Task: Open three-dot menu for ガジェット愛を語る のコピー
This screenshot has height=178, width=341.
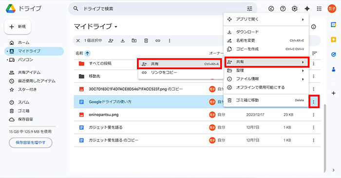Action: point(314,140)
